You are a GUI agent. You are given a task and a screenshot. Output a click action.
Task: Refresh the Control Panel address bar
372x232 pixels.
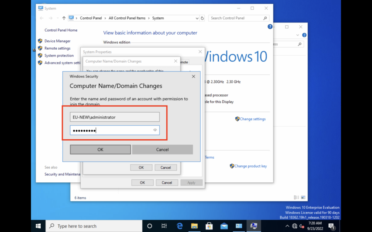(x=203, y=18)
